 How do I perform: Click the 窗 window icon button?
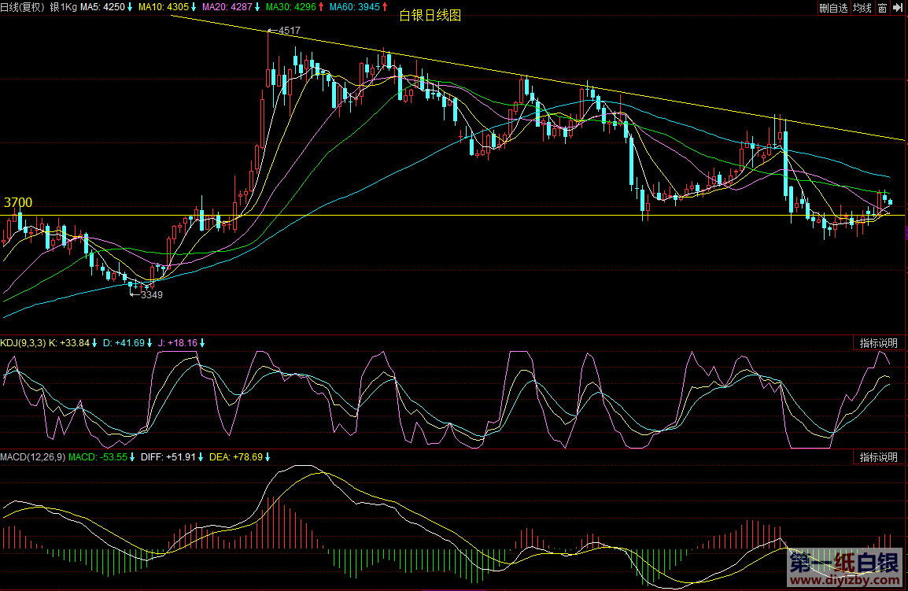882,8
